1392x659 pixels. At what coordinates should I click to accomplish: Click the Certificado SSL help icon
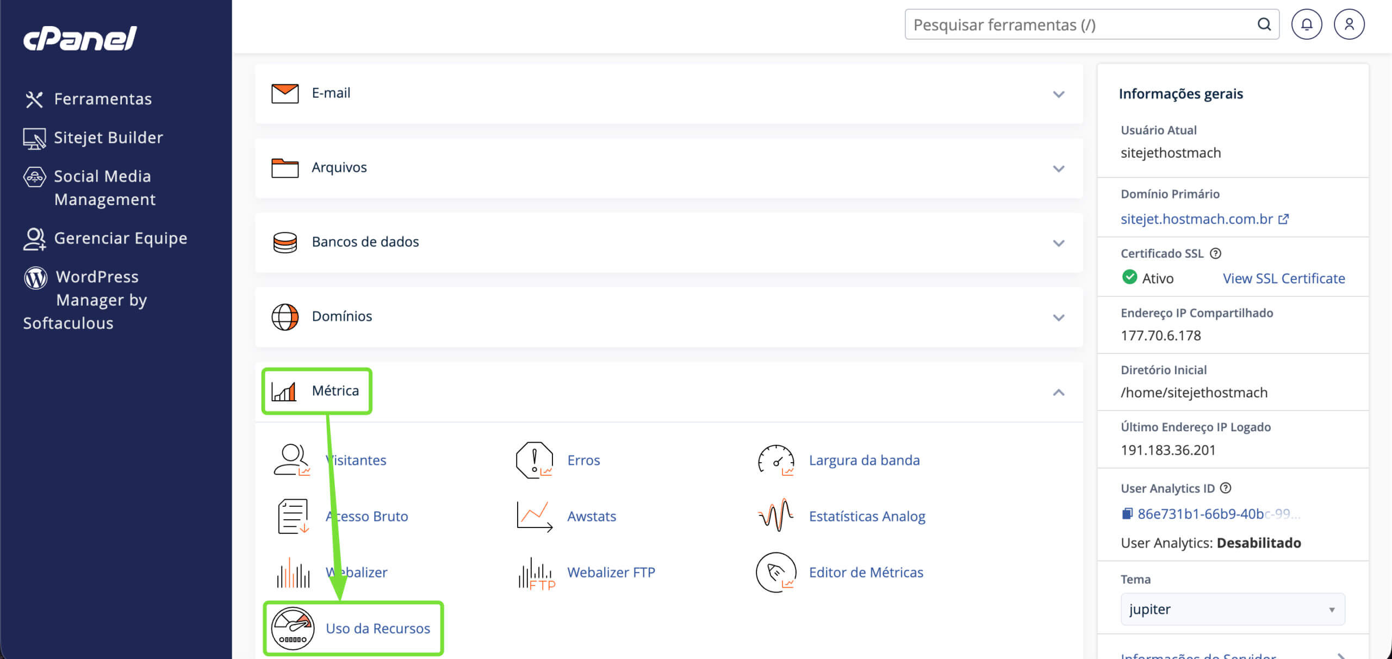(x=1215, y=253)
